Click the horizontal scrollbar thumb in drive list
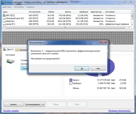The image size is (136, 114). (65, 27)
